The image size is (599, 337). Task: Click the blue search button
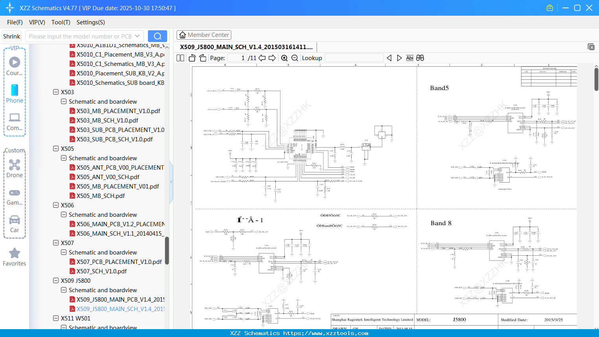click(157, 36)
